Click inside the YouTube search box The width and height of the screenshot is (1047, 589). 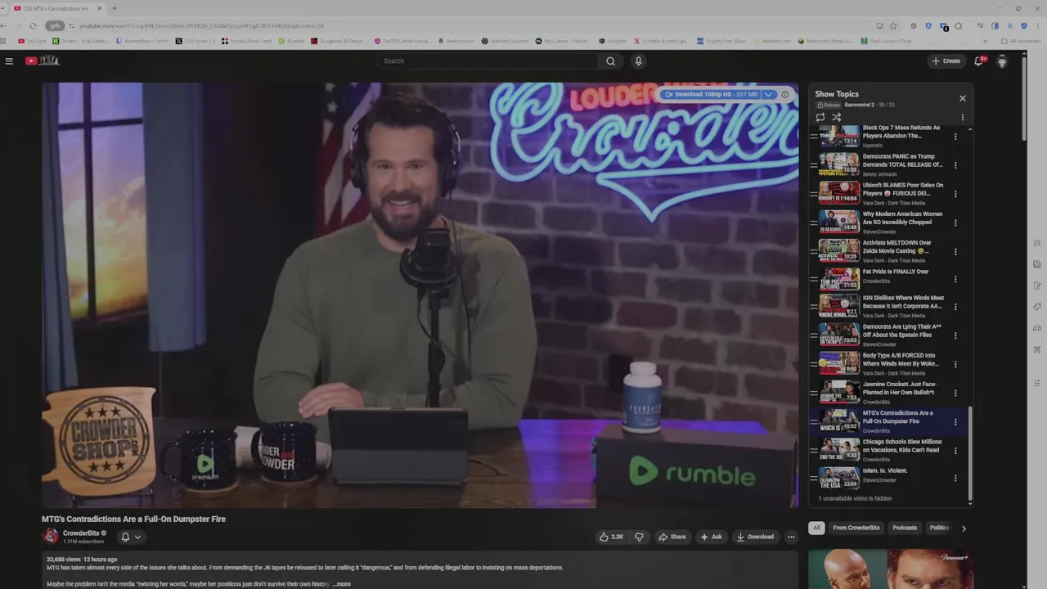tap(488, 61)
